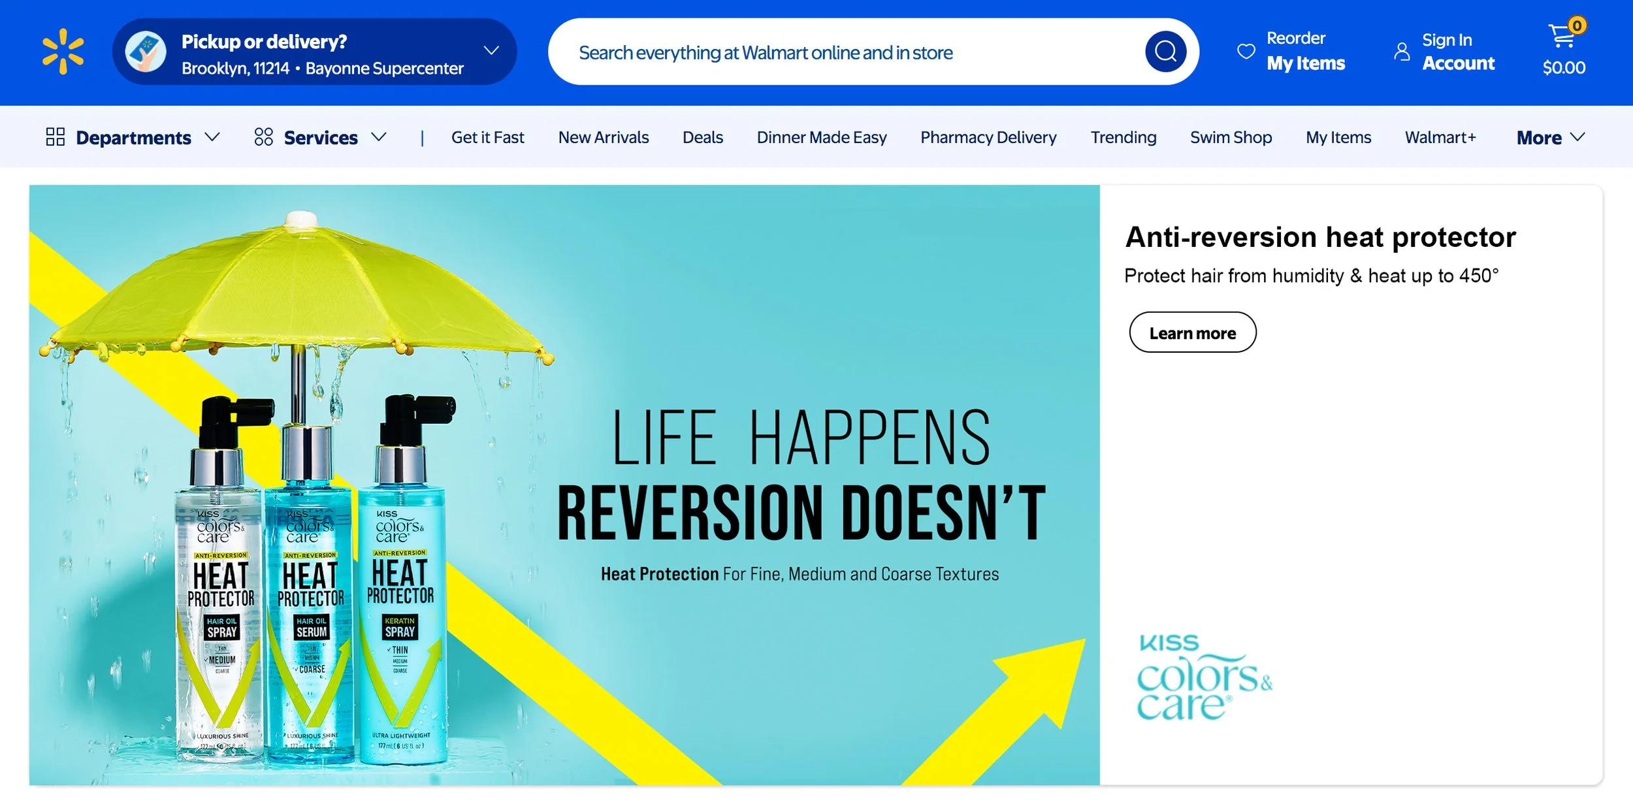
Task: Open the shopping cart icon
Action: [1563, 35]
